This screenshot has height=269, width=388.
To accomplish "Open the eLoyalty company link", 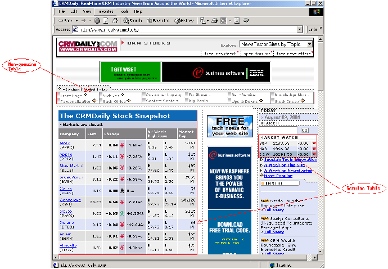I will coord(68,245).
